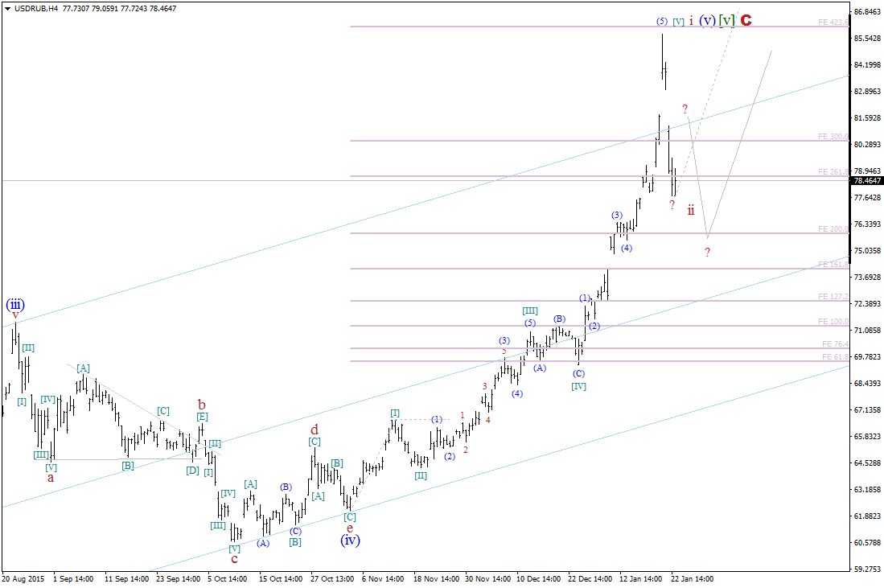
Task: Click the 86.8463 price scale value
Action: click(867, 11)
